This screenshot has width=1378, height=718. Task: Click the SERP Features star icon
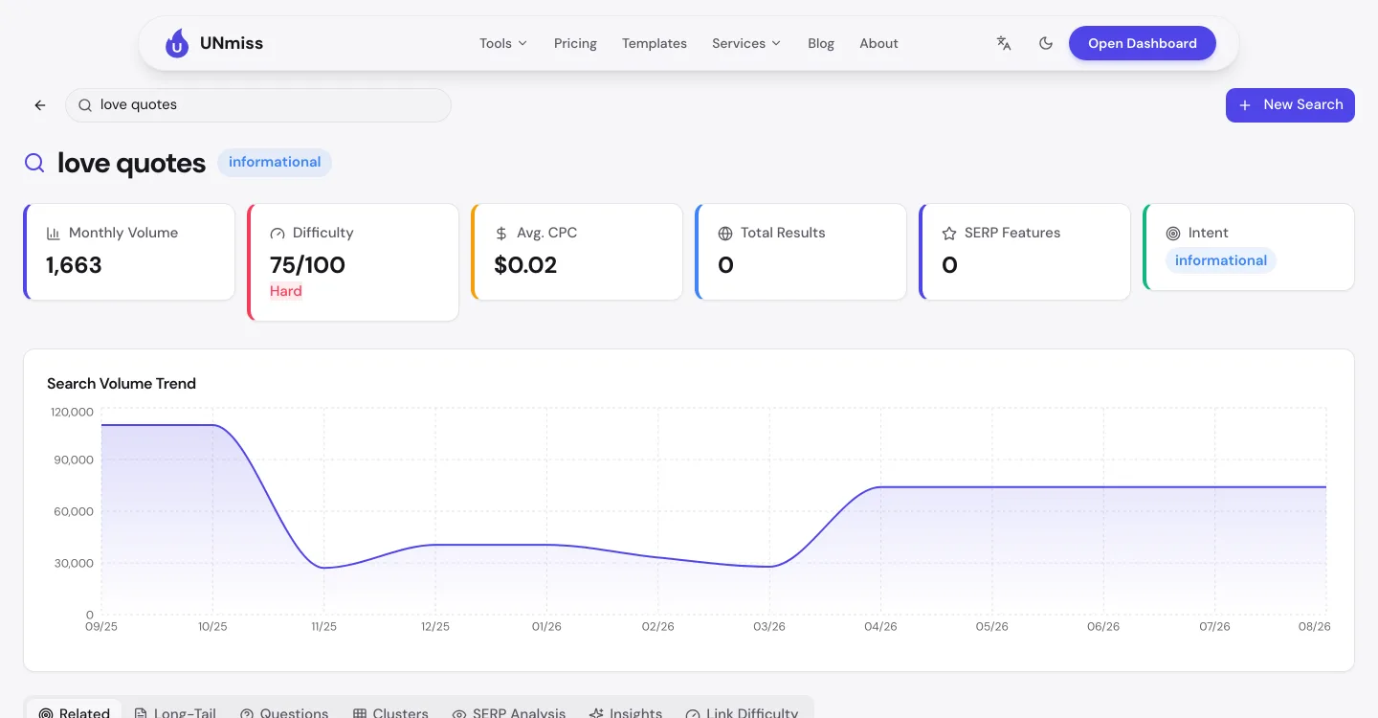[x=949, y=233]
